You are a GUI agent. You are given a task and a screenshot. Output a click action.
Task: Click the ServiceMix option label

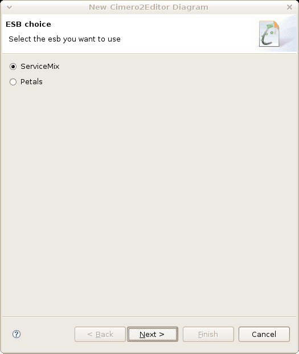point(40,67)
